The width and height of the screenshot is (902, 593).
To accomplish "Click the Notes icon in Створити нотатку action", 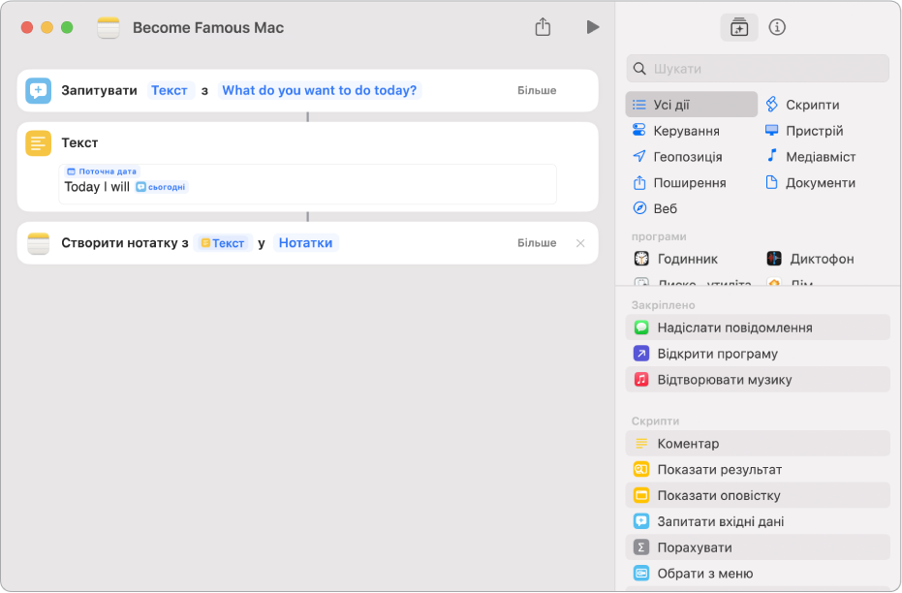I will coord(39,242).
